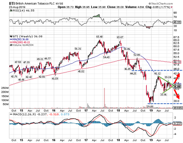Click the 49.77 price label

click(47, 59)
